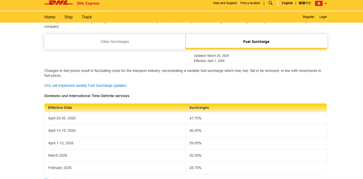
Task: Click the Login link
Action: [323, 17]
